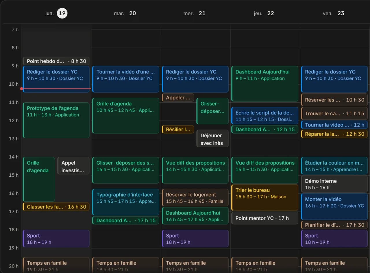
Task: Click the 18 h time label
Action: pyautogui.click(x=14, y=230)
